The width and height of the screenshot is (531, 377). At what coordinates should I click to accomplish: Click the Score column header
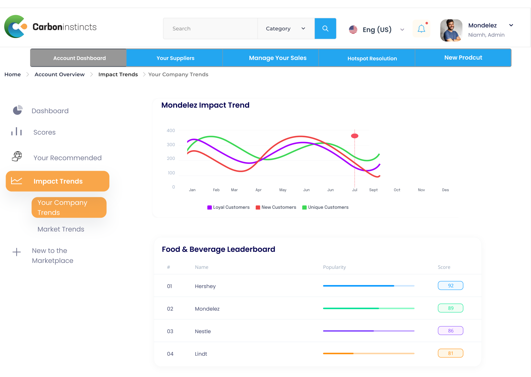pyautogui.click(x=444, y=267)
